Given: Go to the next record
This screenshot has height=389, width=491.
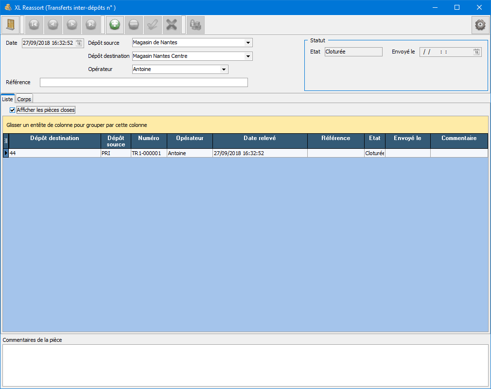Looking at the screenshot, I should 72,25.
